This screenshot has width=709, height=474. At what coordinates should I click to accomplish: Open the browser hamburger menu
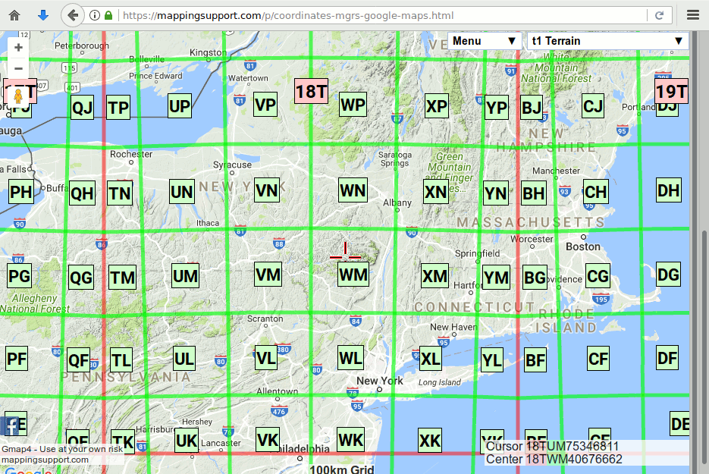click(x=692, y=15)
